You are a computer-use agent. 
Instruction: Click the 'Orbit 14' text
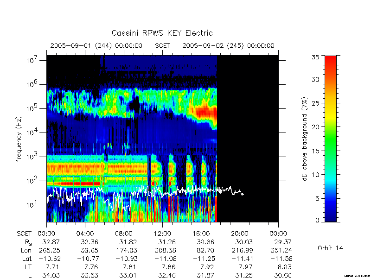click(330, 248)
